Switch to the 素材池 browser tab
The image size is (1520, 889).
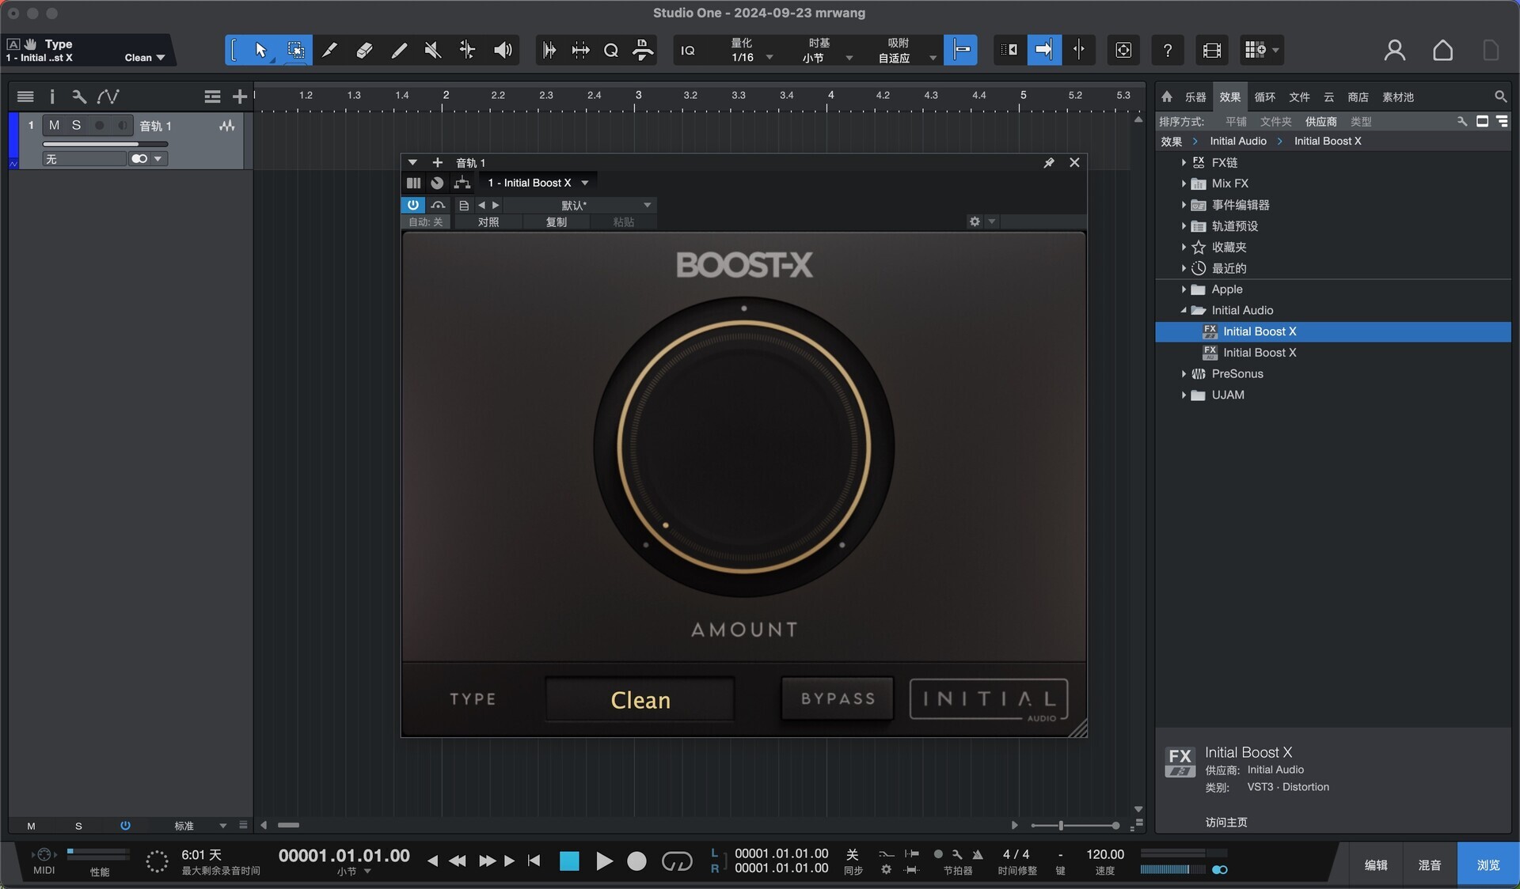(1397, 97)
